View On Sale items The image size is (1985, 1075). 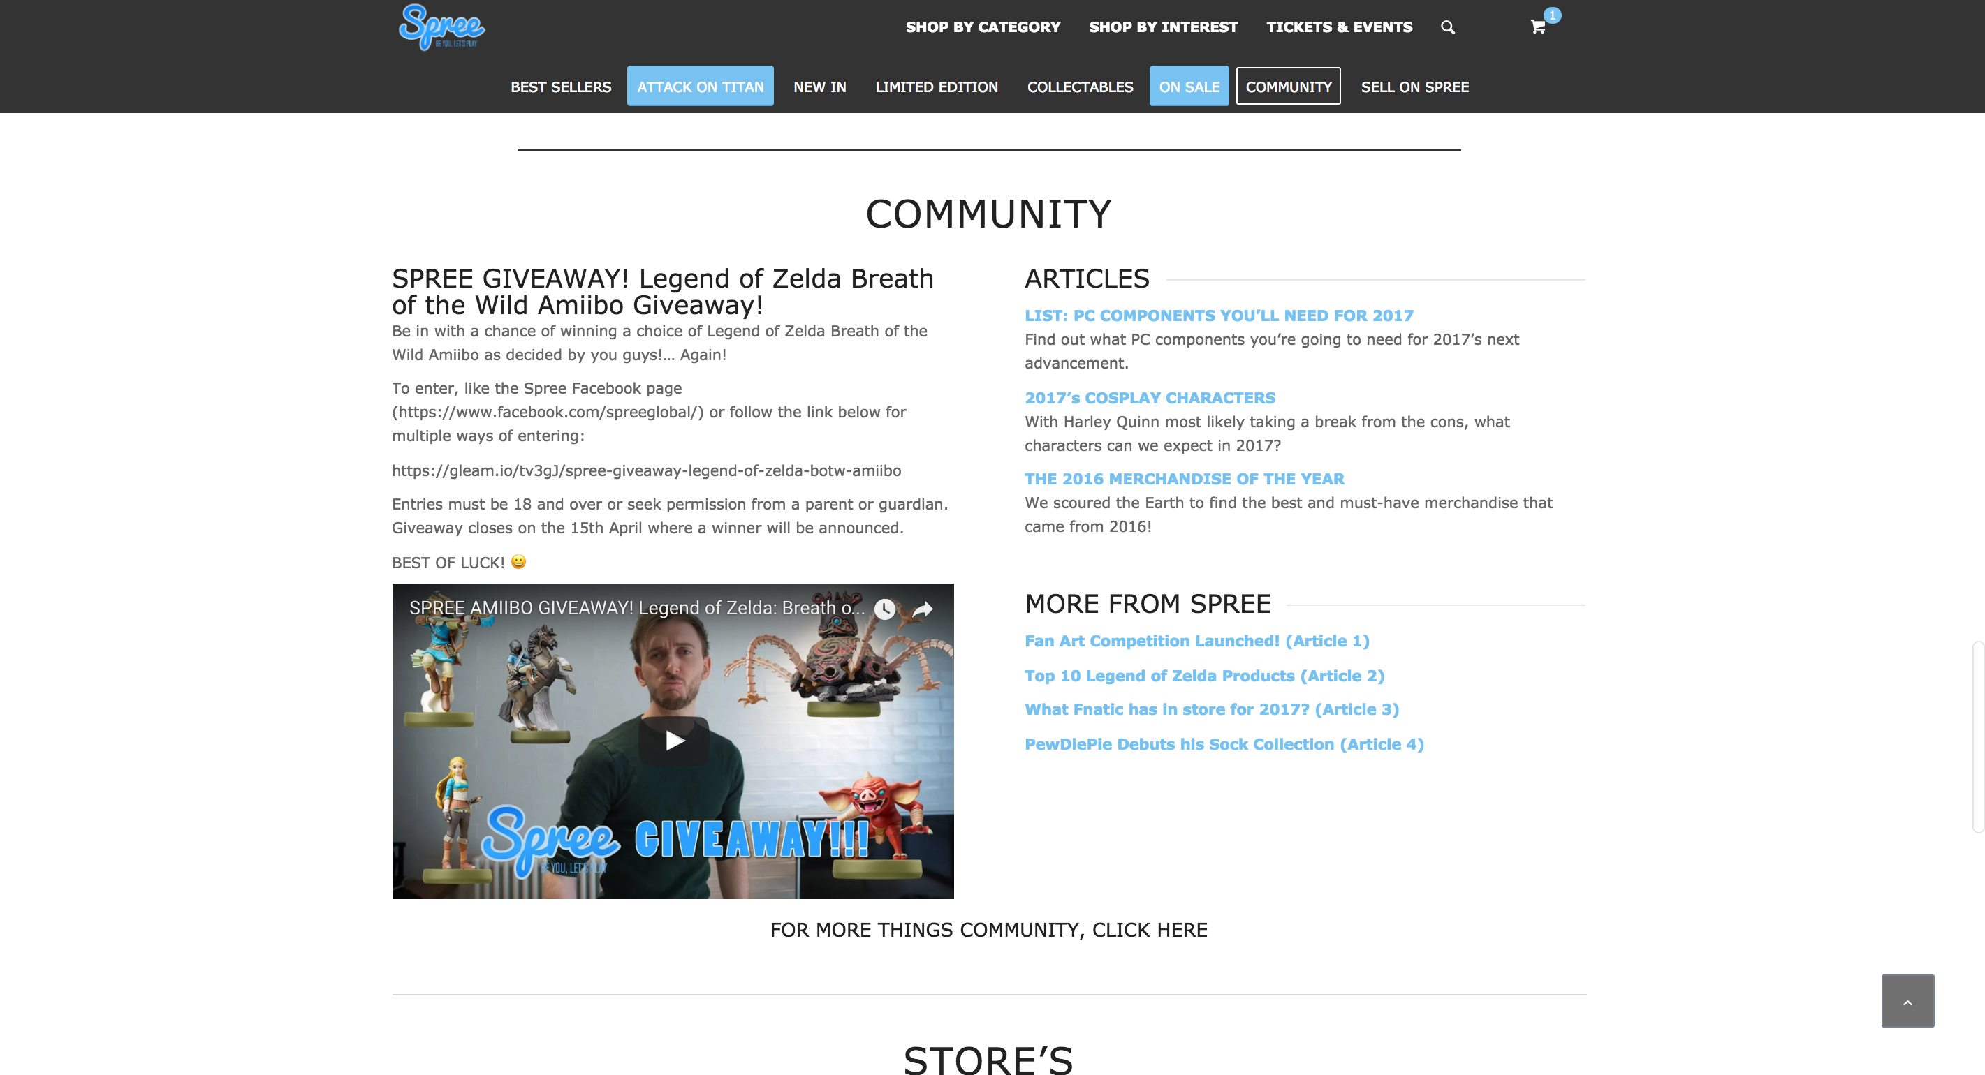tap(1189, 87)
